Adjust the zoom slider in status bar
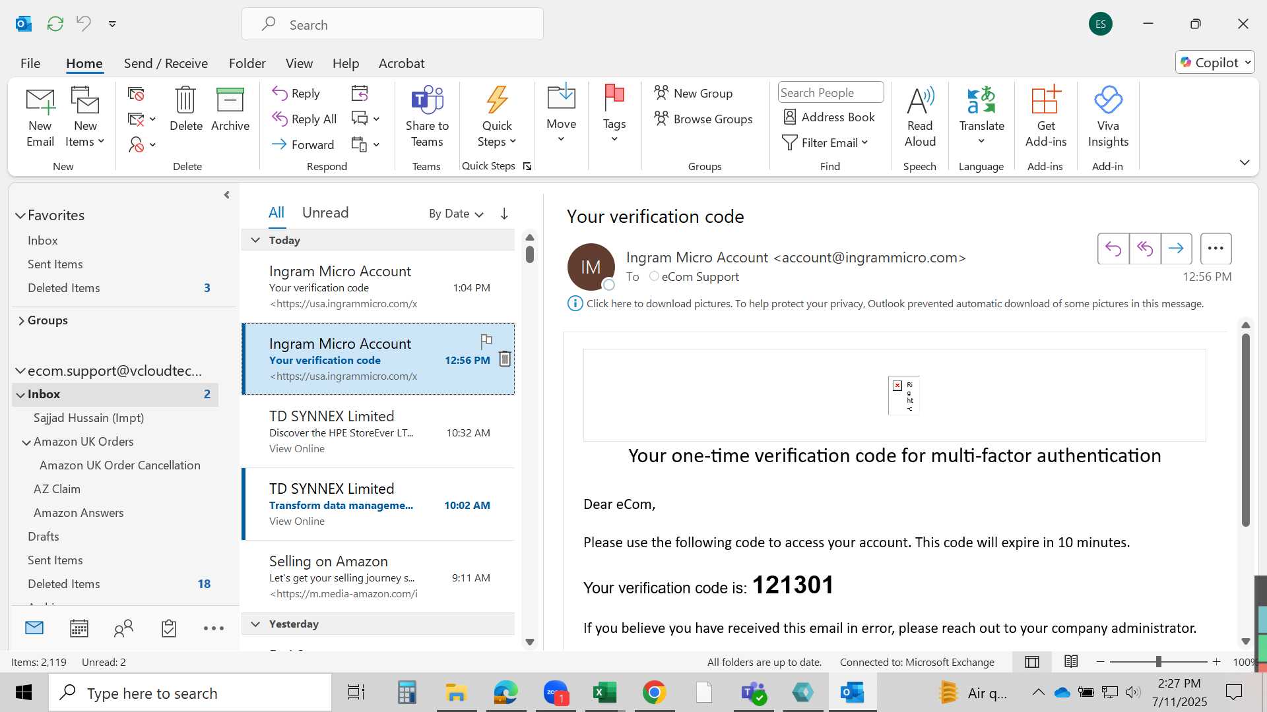1267x712 pixels. (x=1158, y=662)
